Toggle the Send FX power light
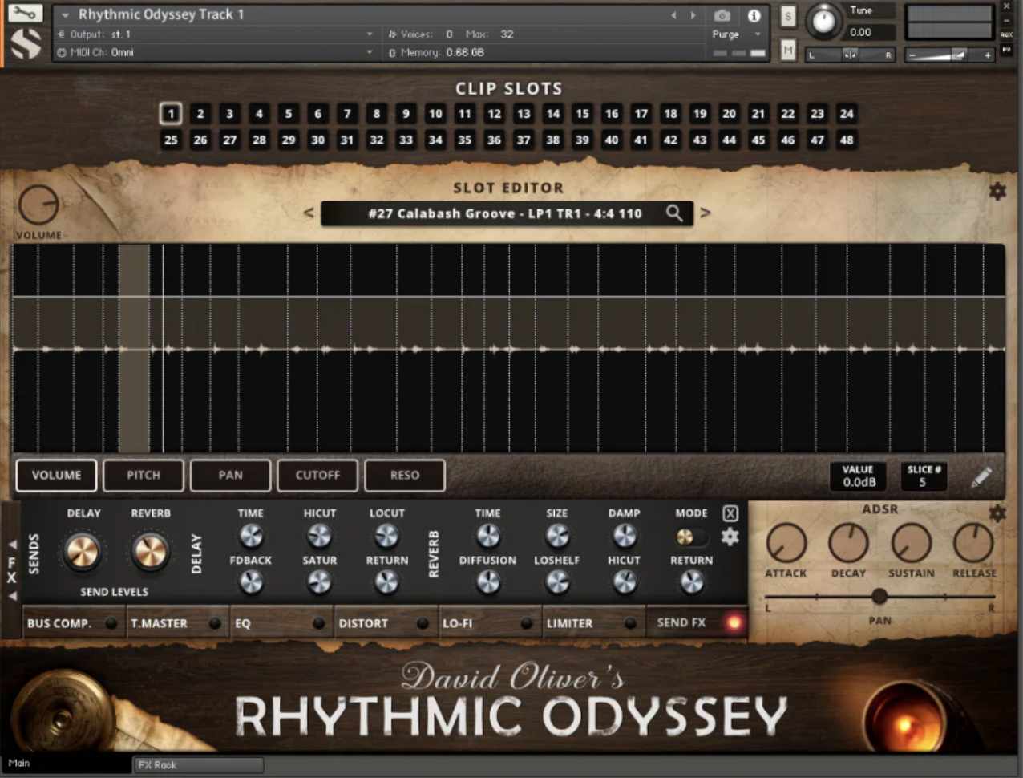This screenshot has height=778, width=1023. [x=733, y=623]
